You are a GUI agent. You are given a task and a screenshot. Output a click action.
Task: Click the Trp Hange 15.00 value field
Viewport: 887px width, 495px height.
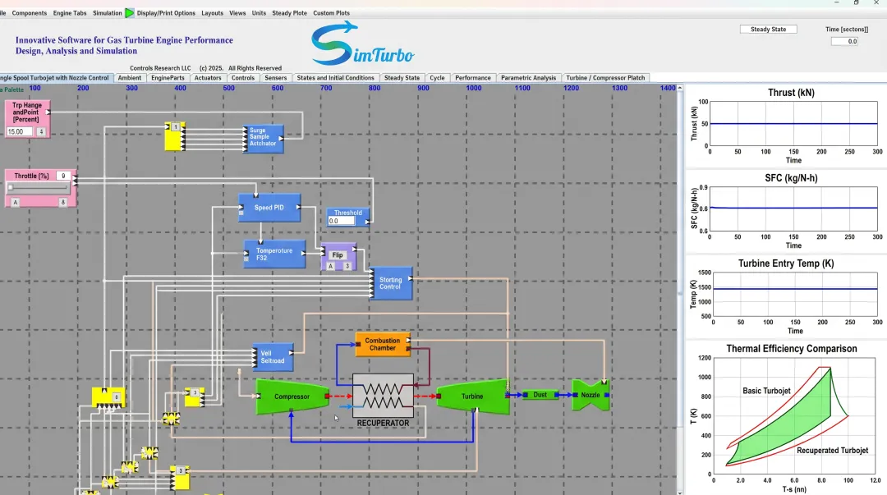click(x=20, y=132)
